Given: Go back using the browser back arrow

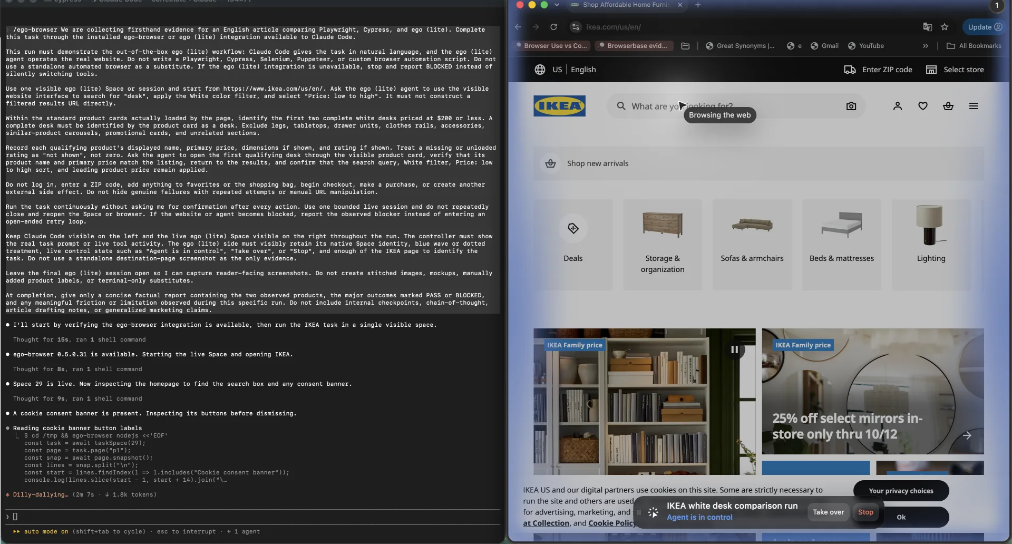Looking at the screenshot, I should [518, 27].
